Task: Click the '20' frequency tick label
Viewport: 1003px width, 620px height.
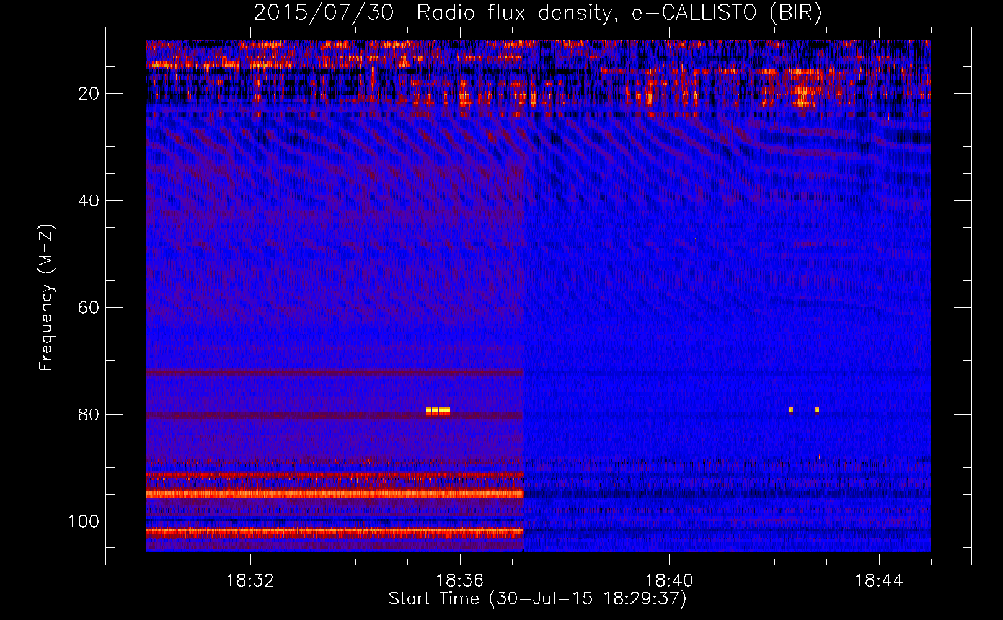Action: coord(89,94)
